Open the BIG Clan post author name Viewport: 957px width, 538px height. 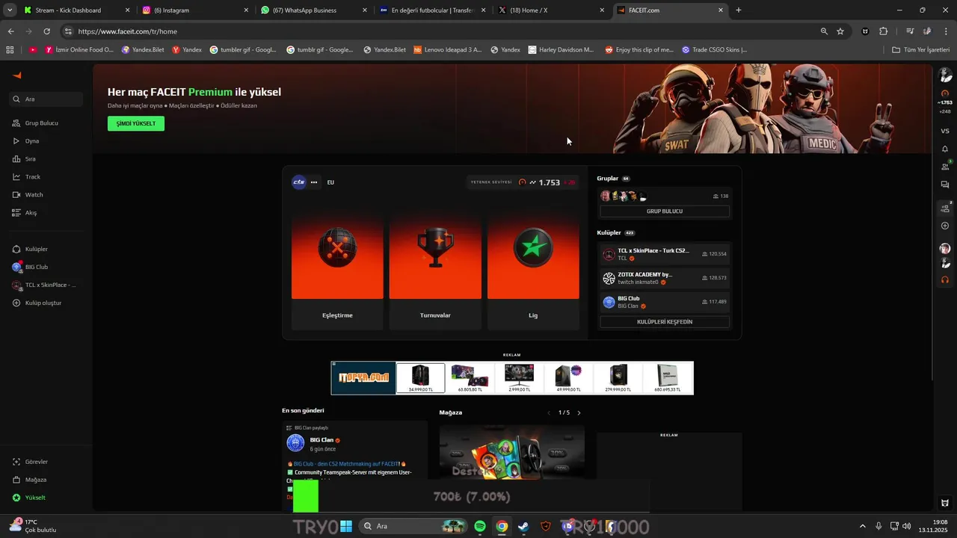(321, 440)
